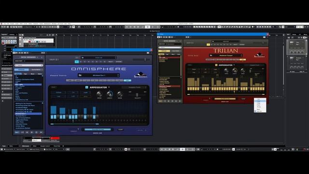309x174 pixels.
Task: Select part 1 button in Omnisphere
Action: (77, 62)
